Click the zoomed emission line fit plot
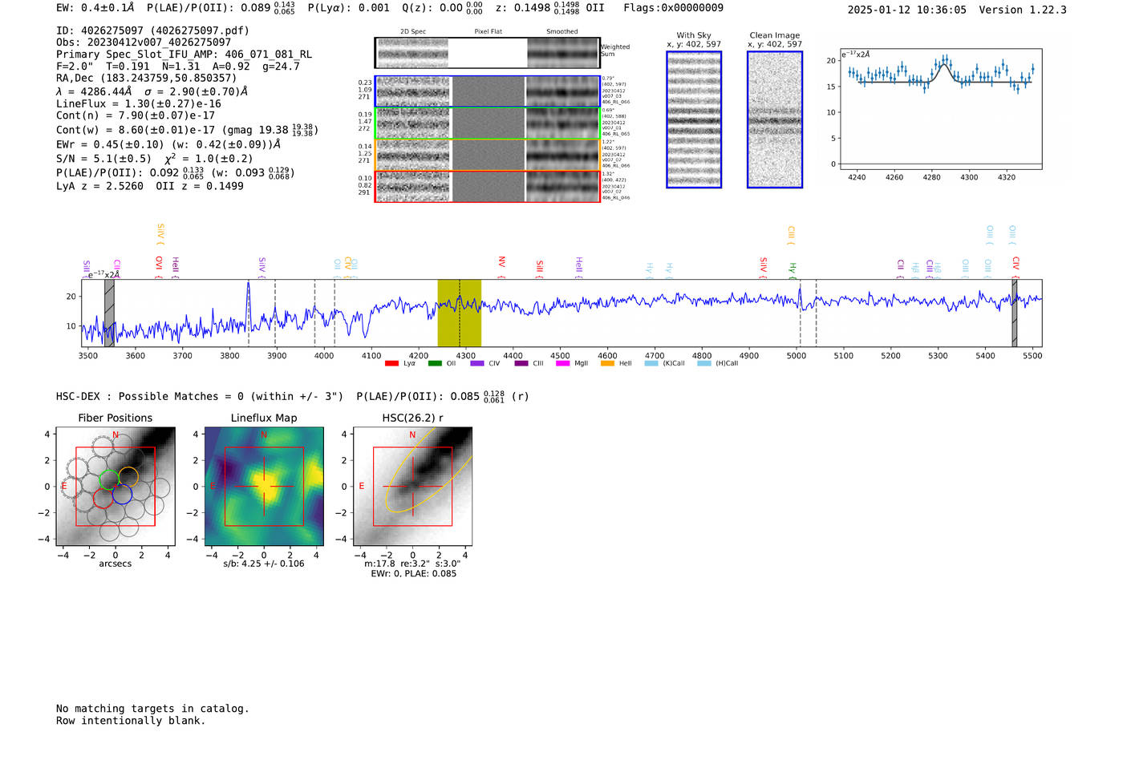 click(940, 109)
